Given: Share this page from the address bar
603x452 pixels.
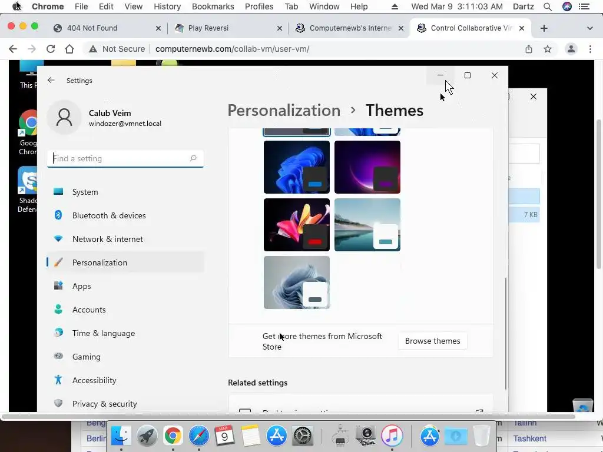Looking at the screenshot, I should tap(529, 49).
